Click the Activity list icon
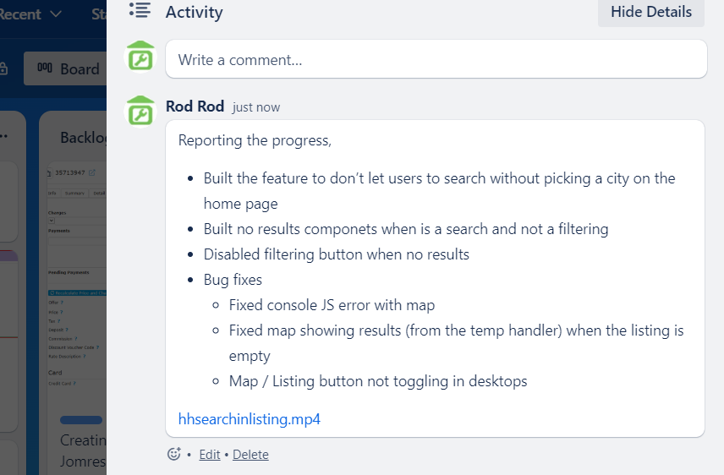Image resolution: width=724 pixels, height=475 pixels. pyautogui.click(x=140, y=12)
